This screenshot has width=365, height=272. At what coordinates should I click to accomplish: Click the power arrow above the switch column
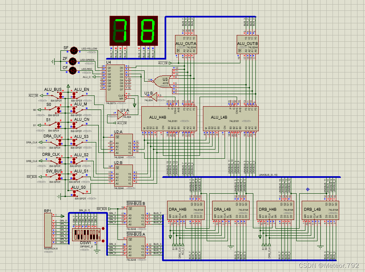68,86
